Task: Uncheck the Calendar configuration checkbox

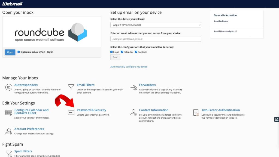Action: tap(122, 52)
